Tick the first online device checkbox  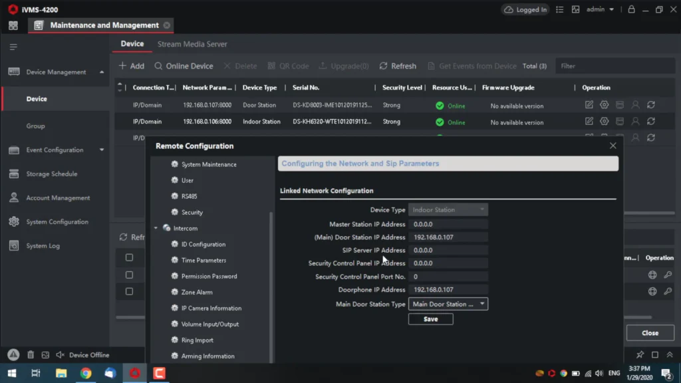[130, 257]
